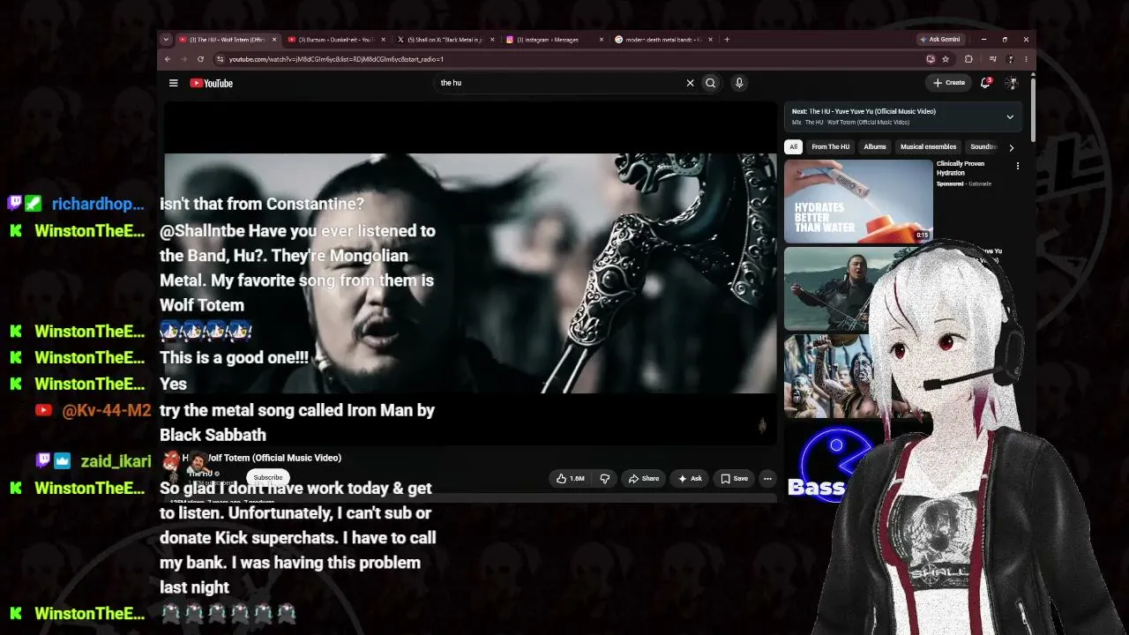Show more filter chips with right arrow
The width and height of the screenshot is (1129, 635).
[x=1011, y=147]
